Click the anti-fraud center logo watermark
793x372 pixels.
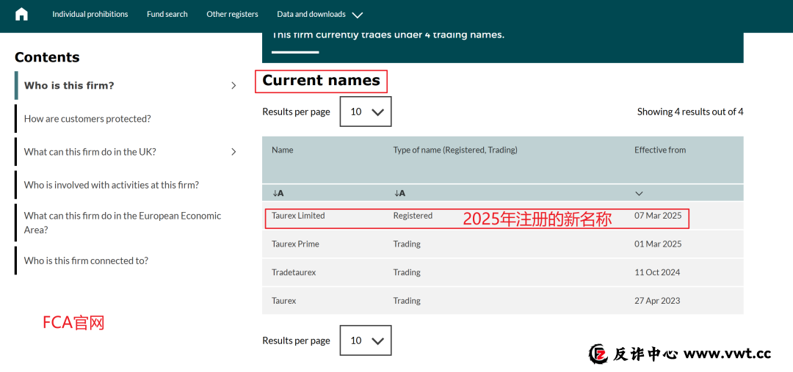tap(599, 354)
